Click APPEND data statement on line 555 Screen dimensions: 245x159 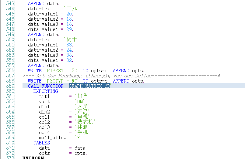44,66
